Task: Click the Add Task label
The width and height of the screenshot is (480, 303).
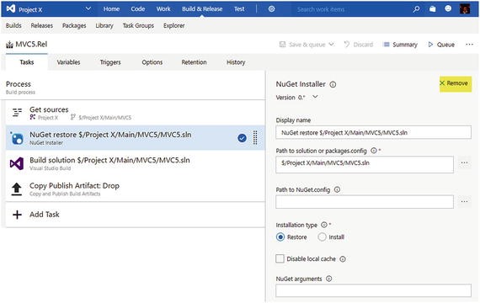Action: pyautogui.click(x=45, y=215)
